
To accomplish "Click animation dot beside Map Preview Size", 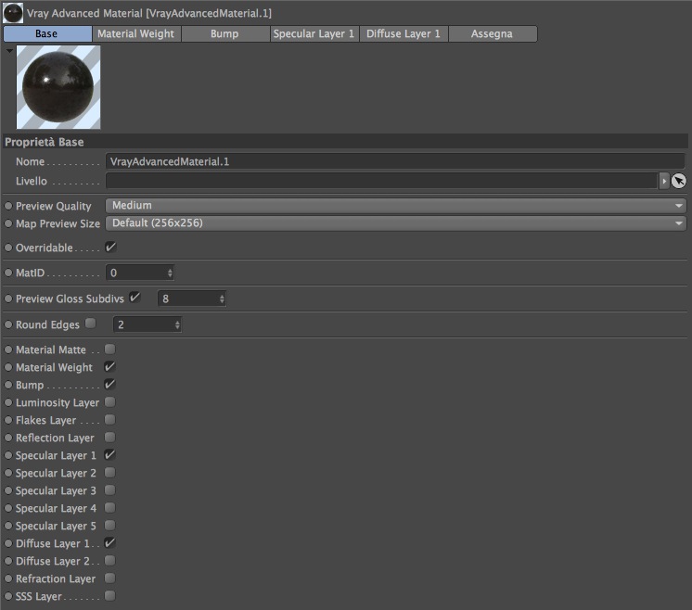I will pos(8,223).
